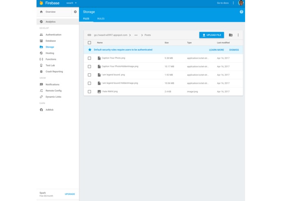The width and height of the screenshot is (282, 201).
Task: Click the Firebase flame logo
Action: [41, 3]
